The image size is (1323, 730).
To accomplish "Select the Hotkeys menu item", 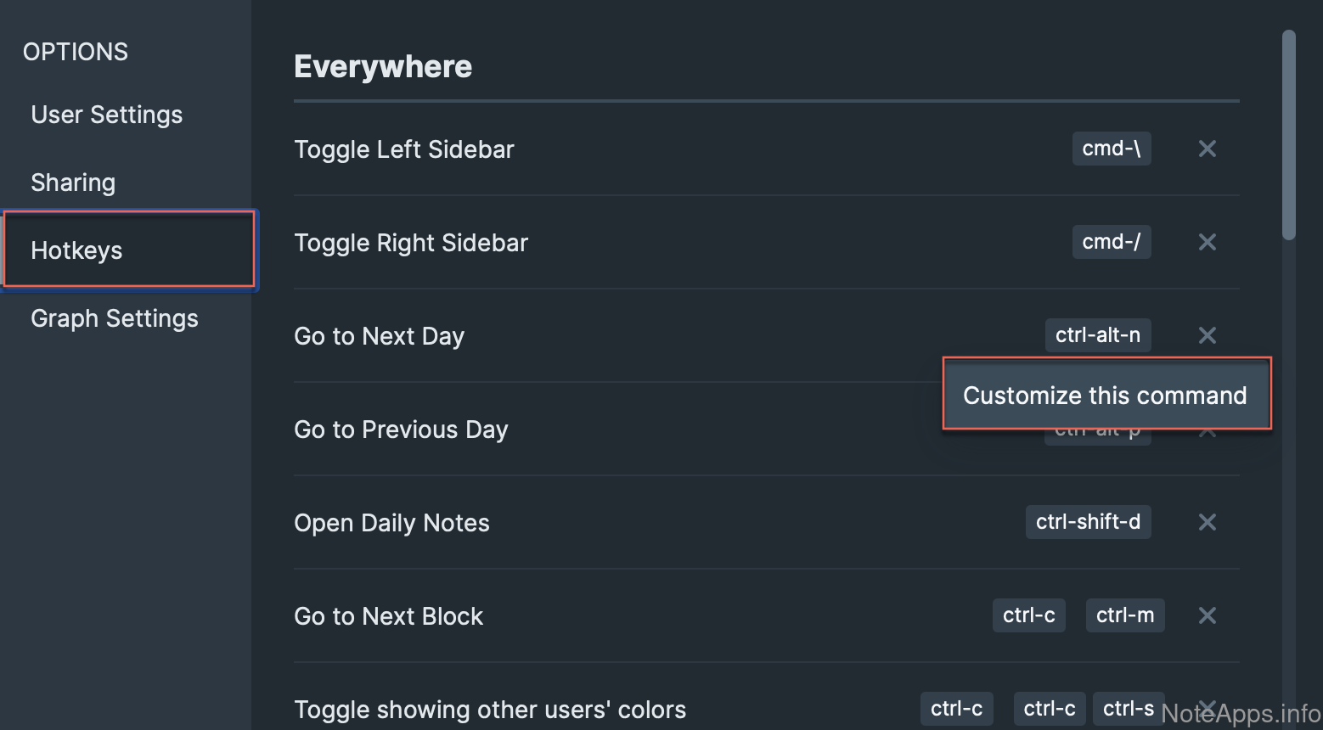I will [x=76, y=250].
